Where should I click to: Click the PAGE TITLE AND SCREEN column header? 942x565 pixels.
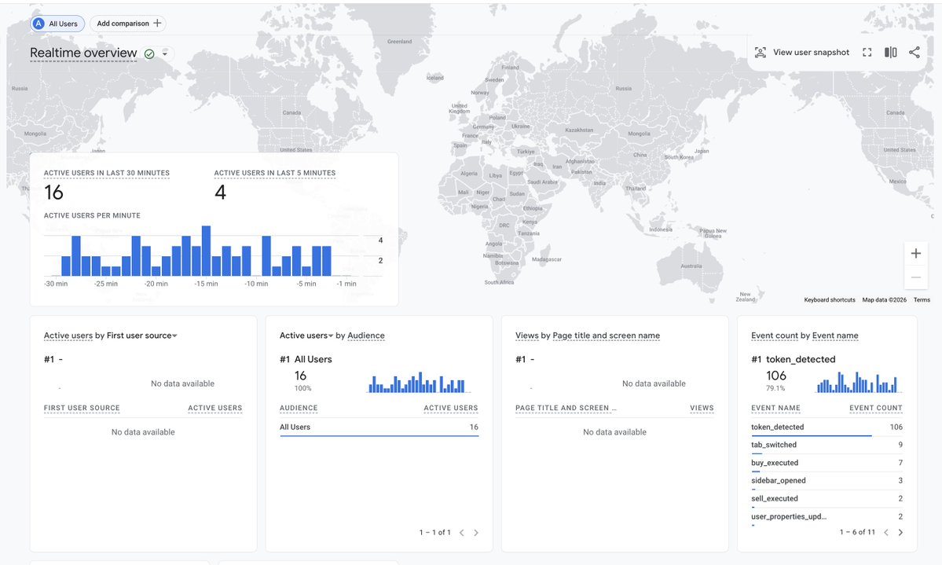[566, 408]
